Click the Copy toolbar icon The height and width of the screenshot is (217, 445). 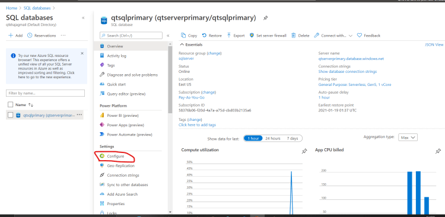click(x=183, y=36)
